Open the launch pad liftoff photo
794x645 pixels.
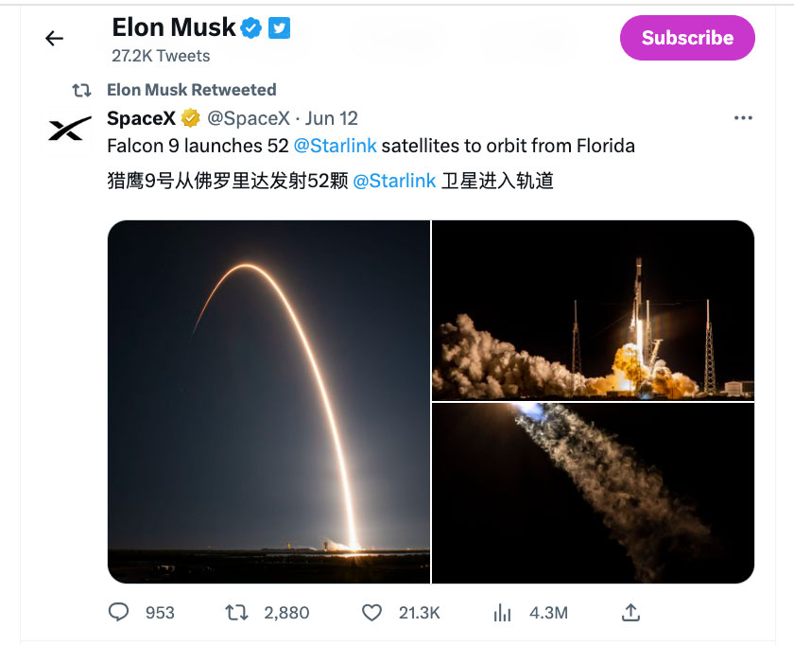click(x=593, y=310)
